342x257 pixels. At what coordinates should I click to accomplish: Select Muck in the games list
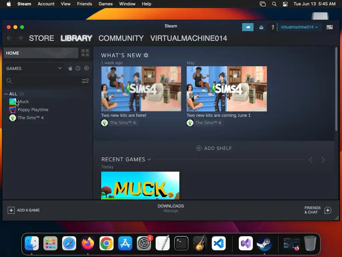click(x=23, y=102)
